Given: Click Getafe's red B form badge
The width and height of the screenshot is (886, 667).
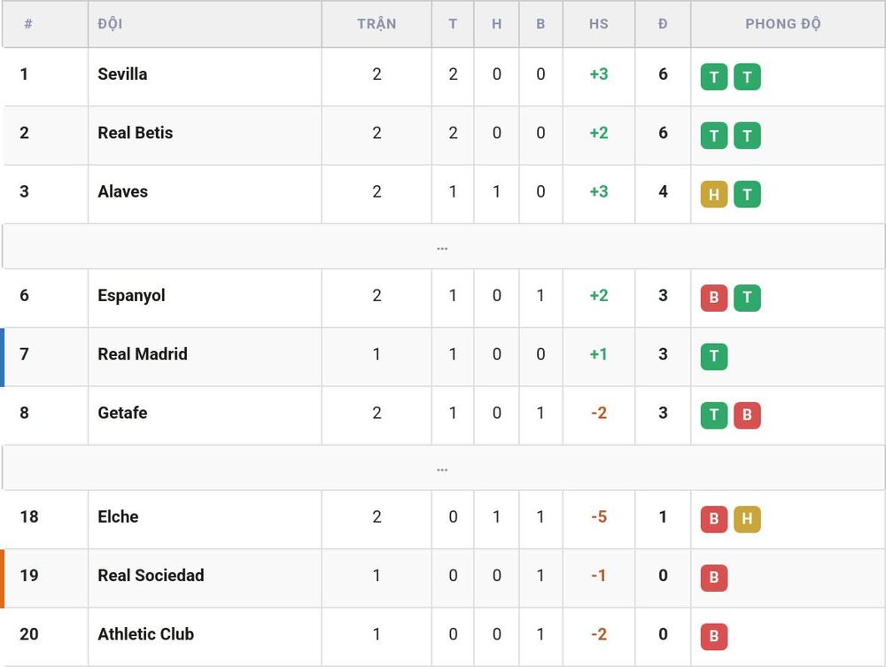Looking at the screenshot, I should [747, 415].
